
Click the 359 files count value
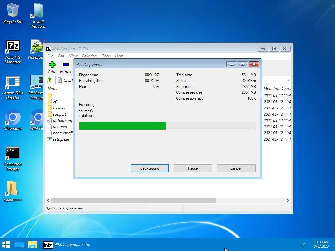coord(155,86)
